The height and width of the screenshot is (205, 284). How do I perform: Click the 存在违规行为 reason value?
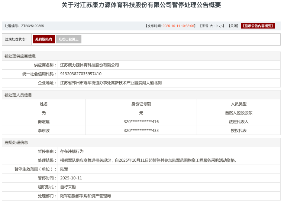click(x=72, y=151)
